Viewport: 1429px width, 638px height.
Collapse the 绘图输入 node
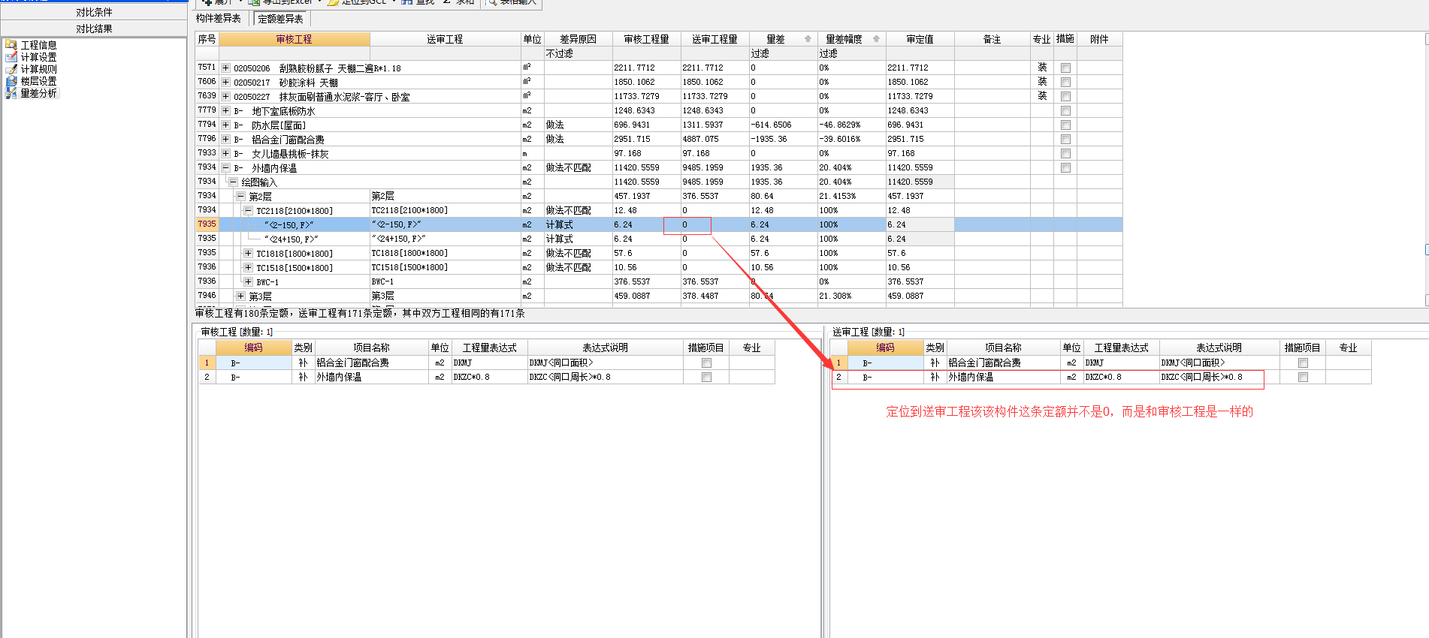click(x=234, y=182)
